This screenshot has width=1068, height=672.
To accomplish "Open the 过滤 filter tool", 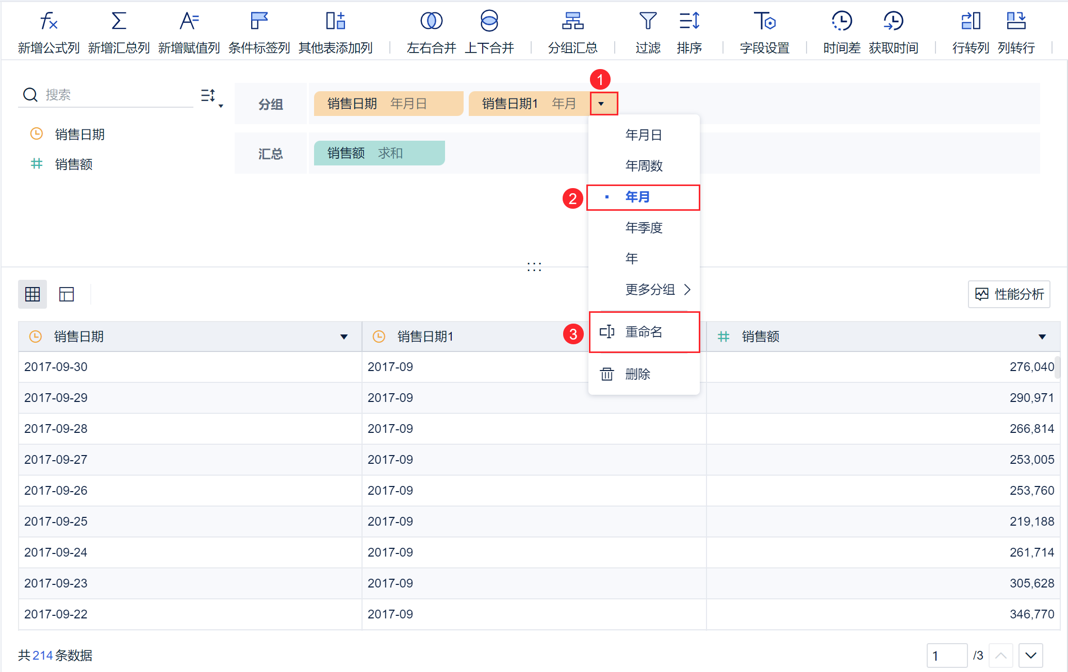I will pos(648,22).
